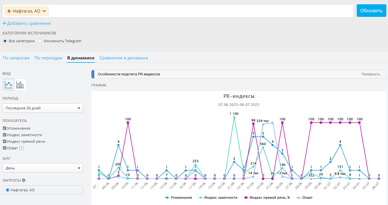Screen dimensions: 388x205
Task: Open the Шаг dropdown showing День
Action: coord(42,168)
